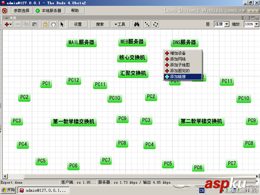Click the 服务器 rx 1.73 kbps status entry
The width and height of the screenshot is (260, 195).
pyautogui.click(x=135, y=182)
